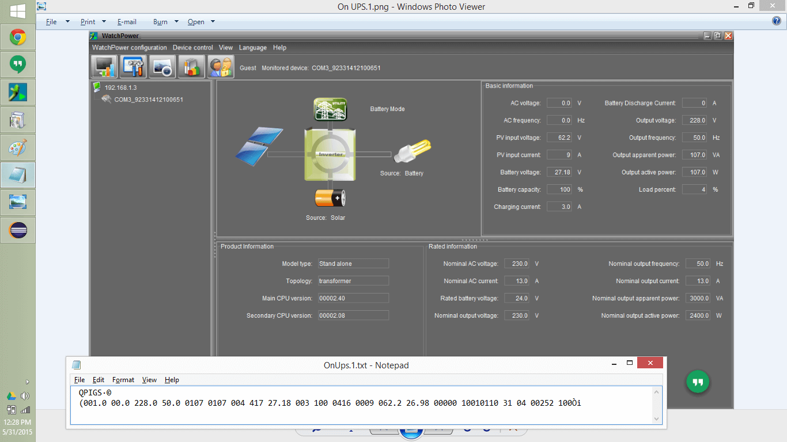The height and width of the screenshot is (442, 787).
Task: Switch to WatchPower app in taskbar
Action: pos(17,92)
